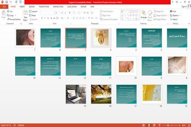Viewport: 191px width, 127px height.
Task: Open the Shape Effects dropdown
Action: pyautogui.click(x=160, y=19)
